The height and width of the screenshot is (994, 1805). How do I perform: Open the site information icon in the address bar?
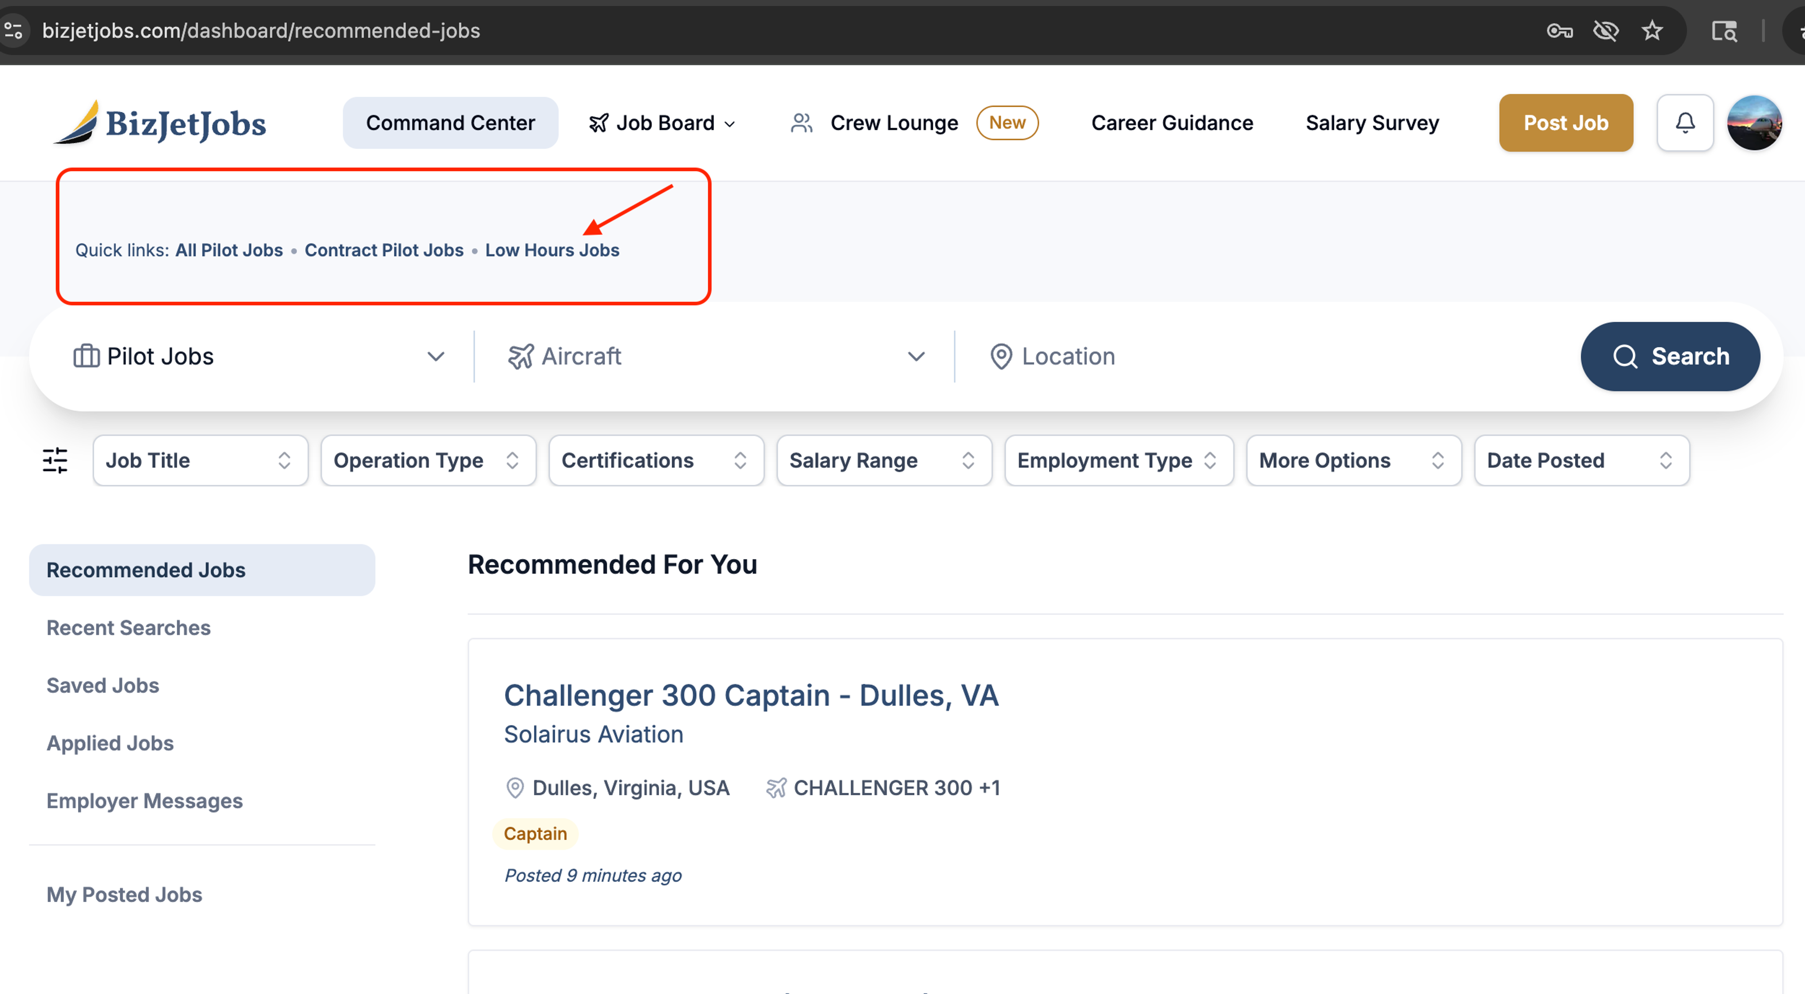pos(14,31)
